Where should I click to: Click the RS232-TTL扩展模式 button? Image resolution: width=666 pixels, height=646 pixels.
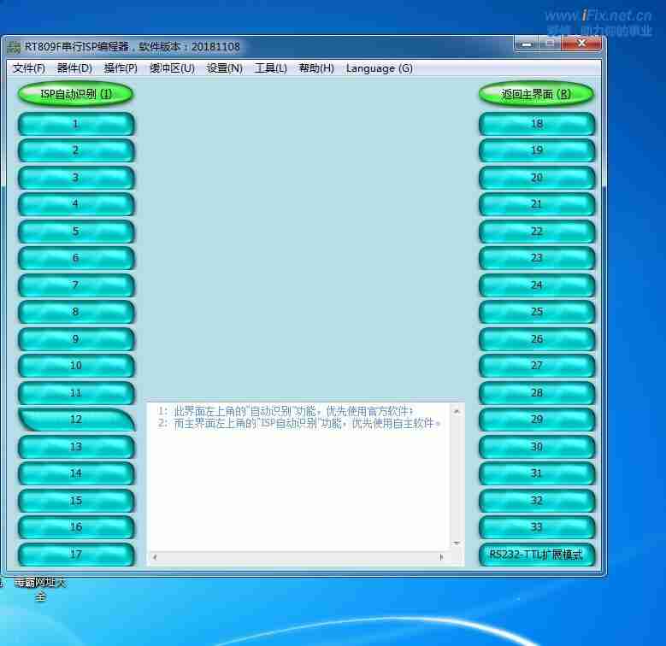point(536,555)
